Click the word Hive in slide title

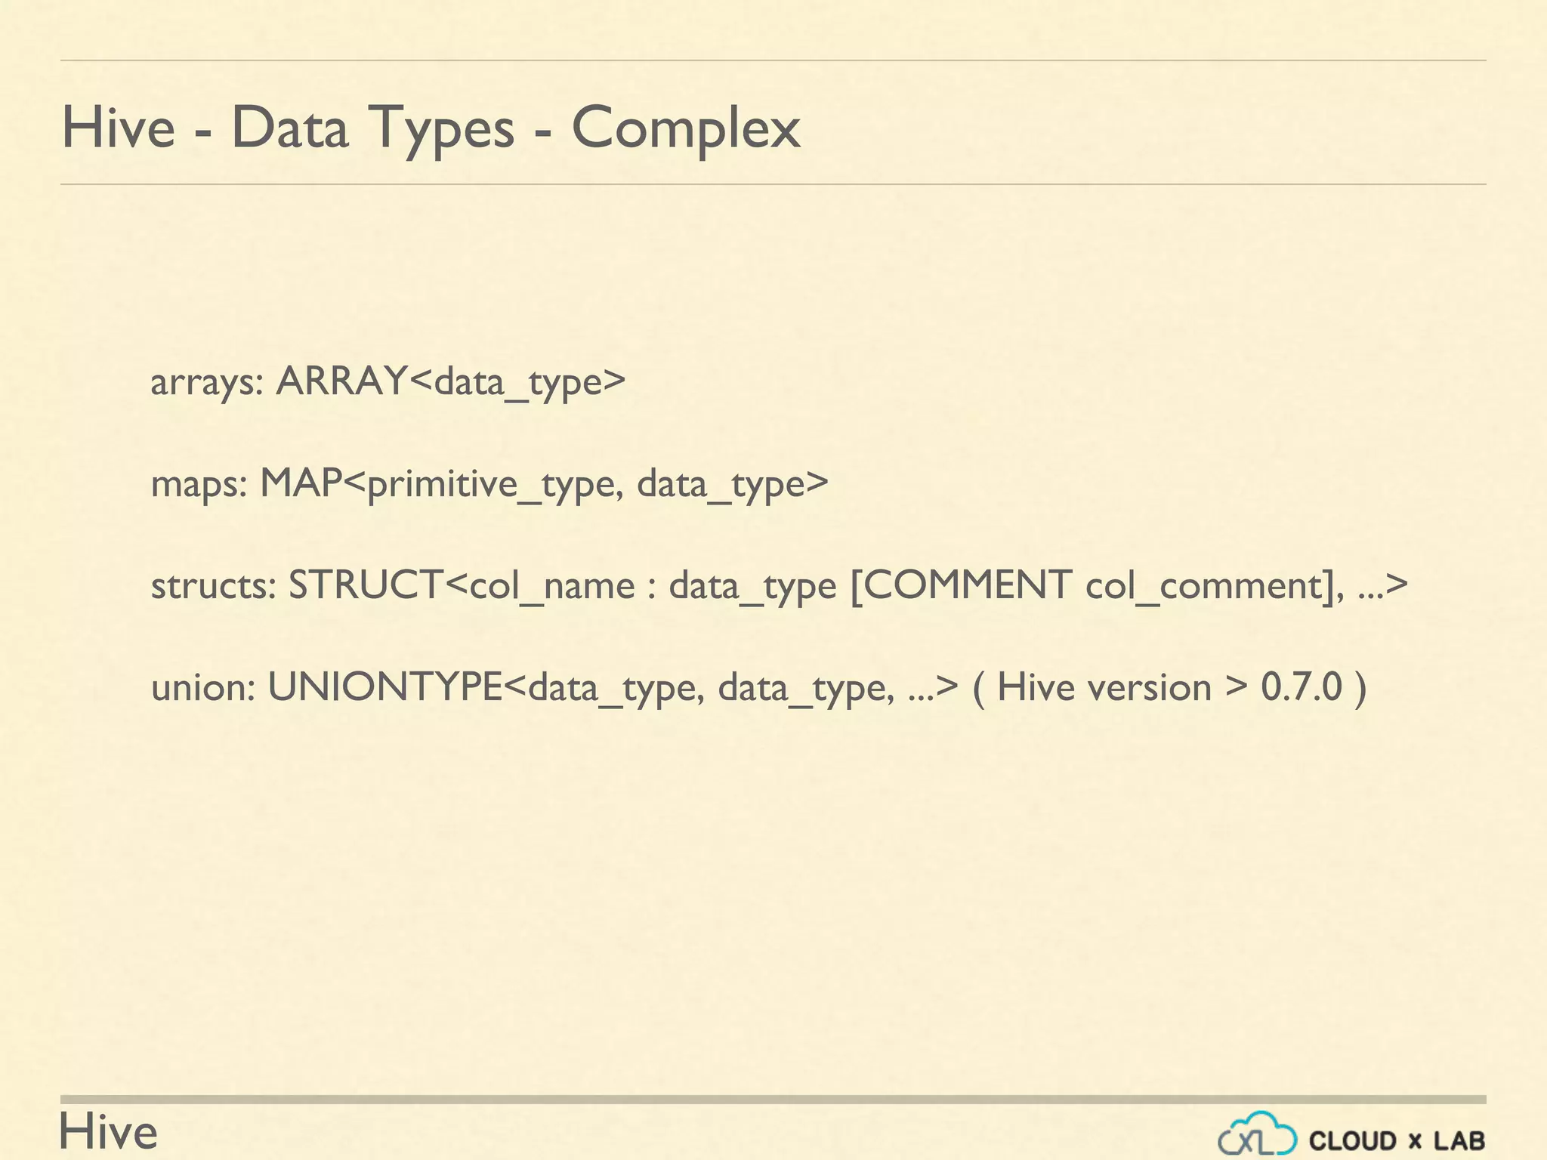(x=119, y=128)
